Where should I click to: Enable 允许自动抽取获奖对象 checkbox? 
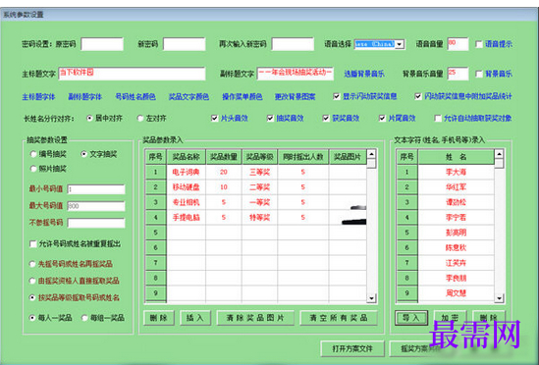[x=438, y=118]
